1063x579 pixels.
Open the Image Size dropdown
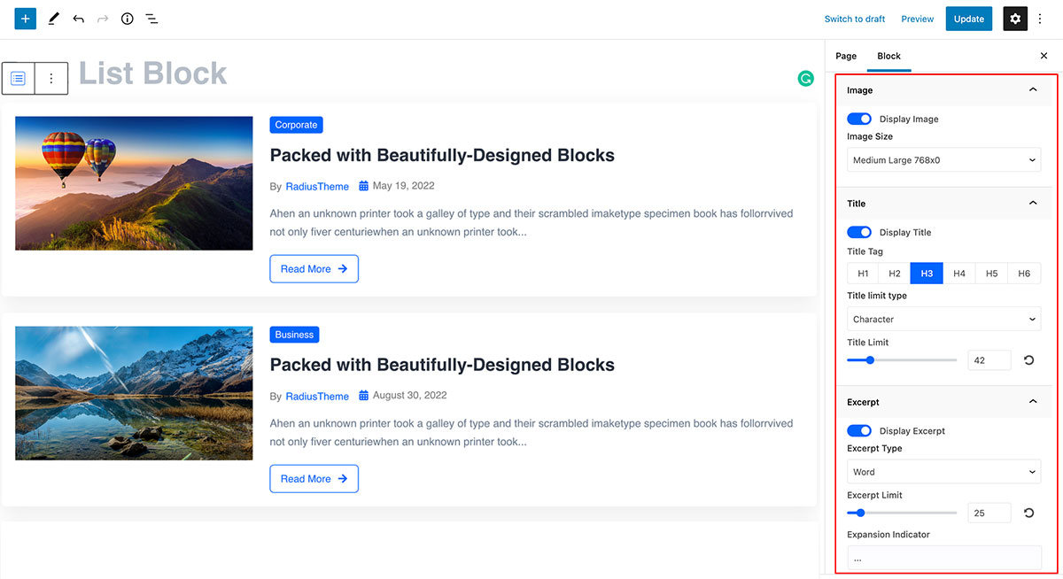(943, 160)
